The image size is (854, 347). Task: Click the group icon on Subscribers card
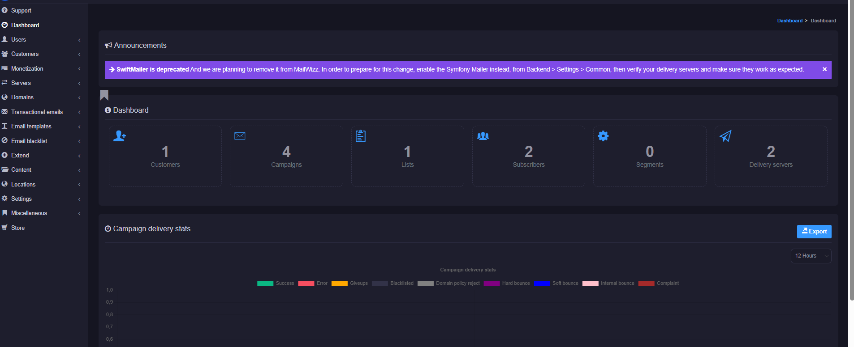[483, 136]
